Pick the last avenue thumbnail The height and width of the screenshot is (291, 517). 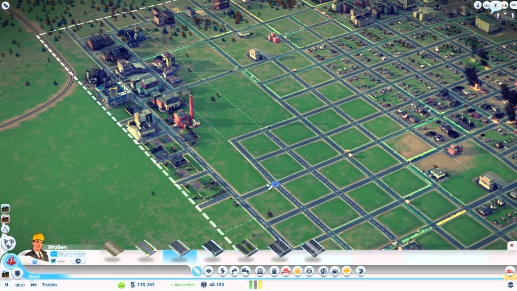313,248
